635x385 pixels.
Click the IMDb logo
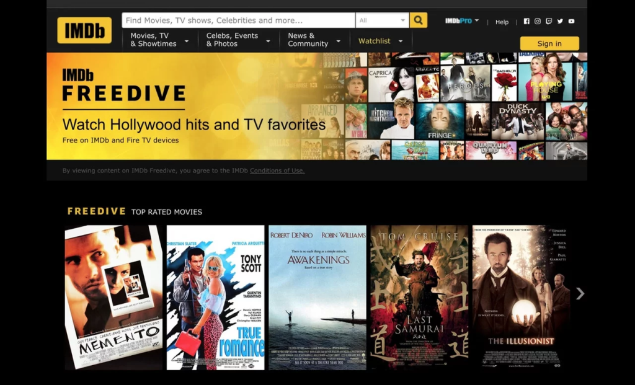click(x=84, y=30)
